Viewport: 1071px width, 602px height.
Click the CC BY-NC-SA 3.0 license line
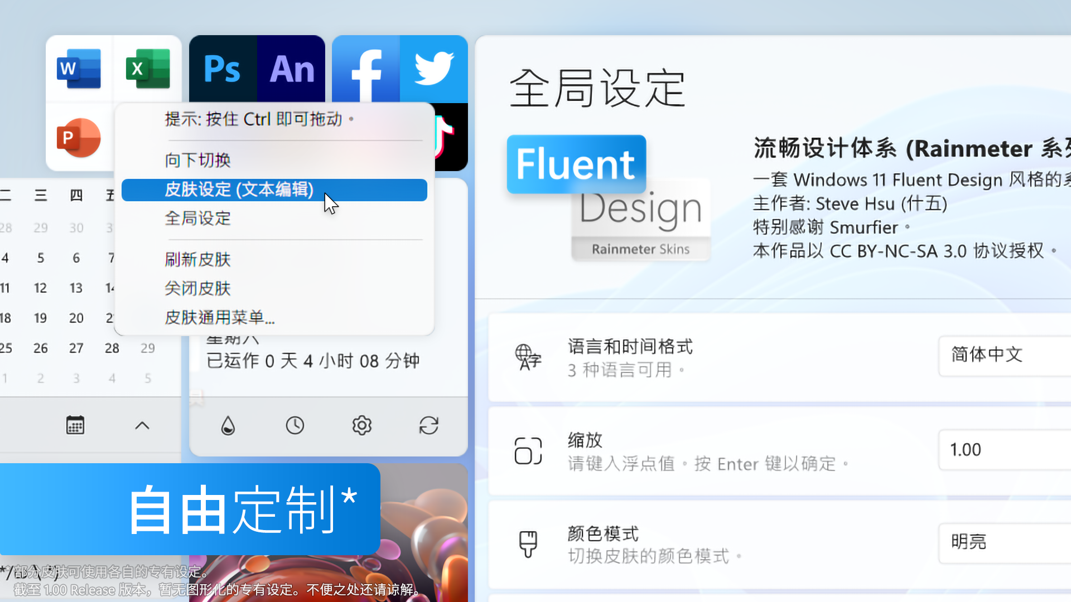pyautogui.click(x=905, y=251)
